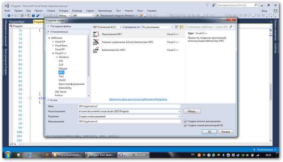Expand the Visual C# tree node
The width and height of the screenshot is (283, 162).
pyautogui.click(x=53, y=42)
